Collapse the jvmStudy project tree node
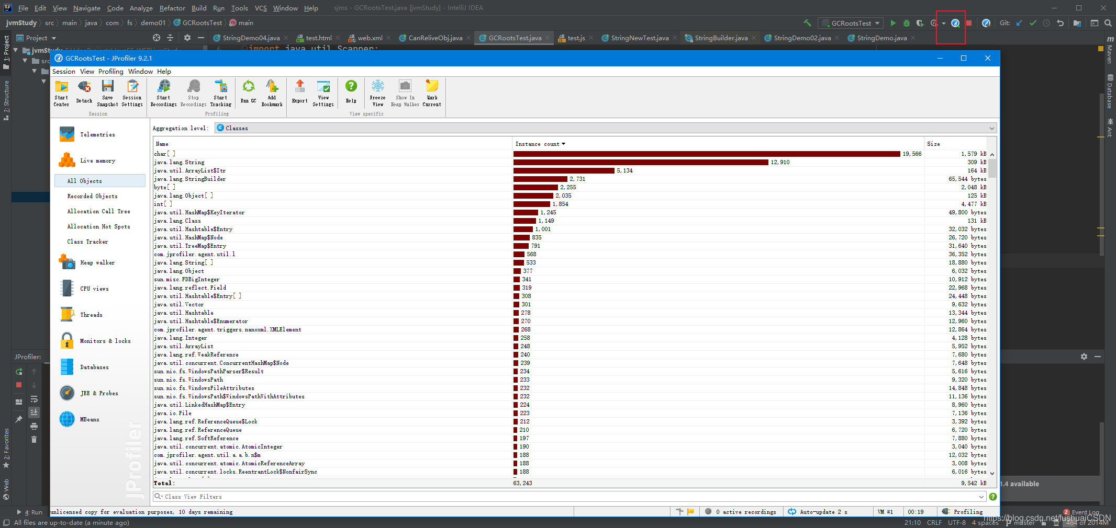 (16, 50)
